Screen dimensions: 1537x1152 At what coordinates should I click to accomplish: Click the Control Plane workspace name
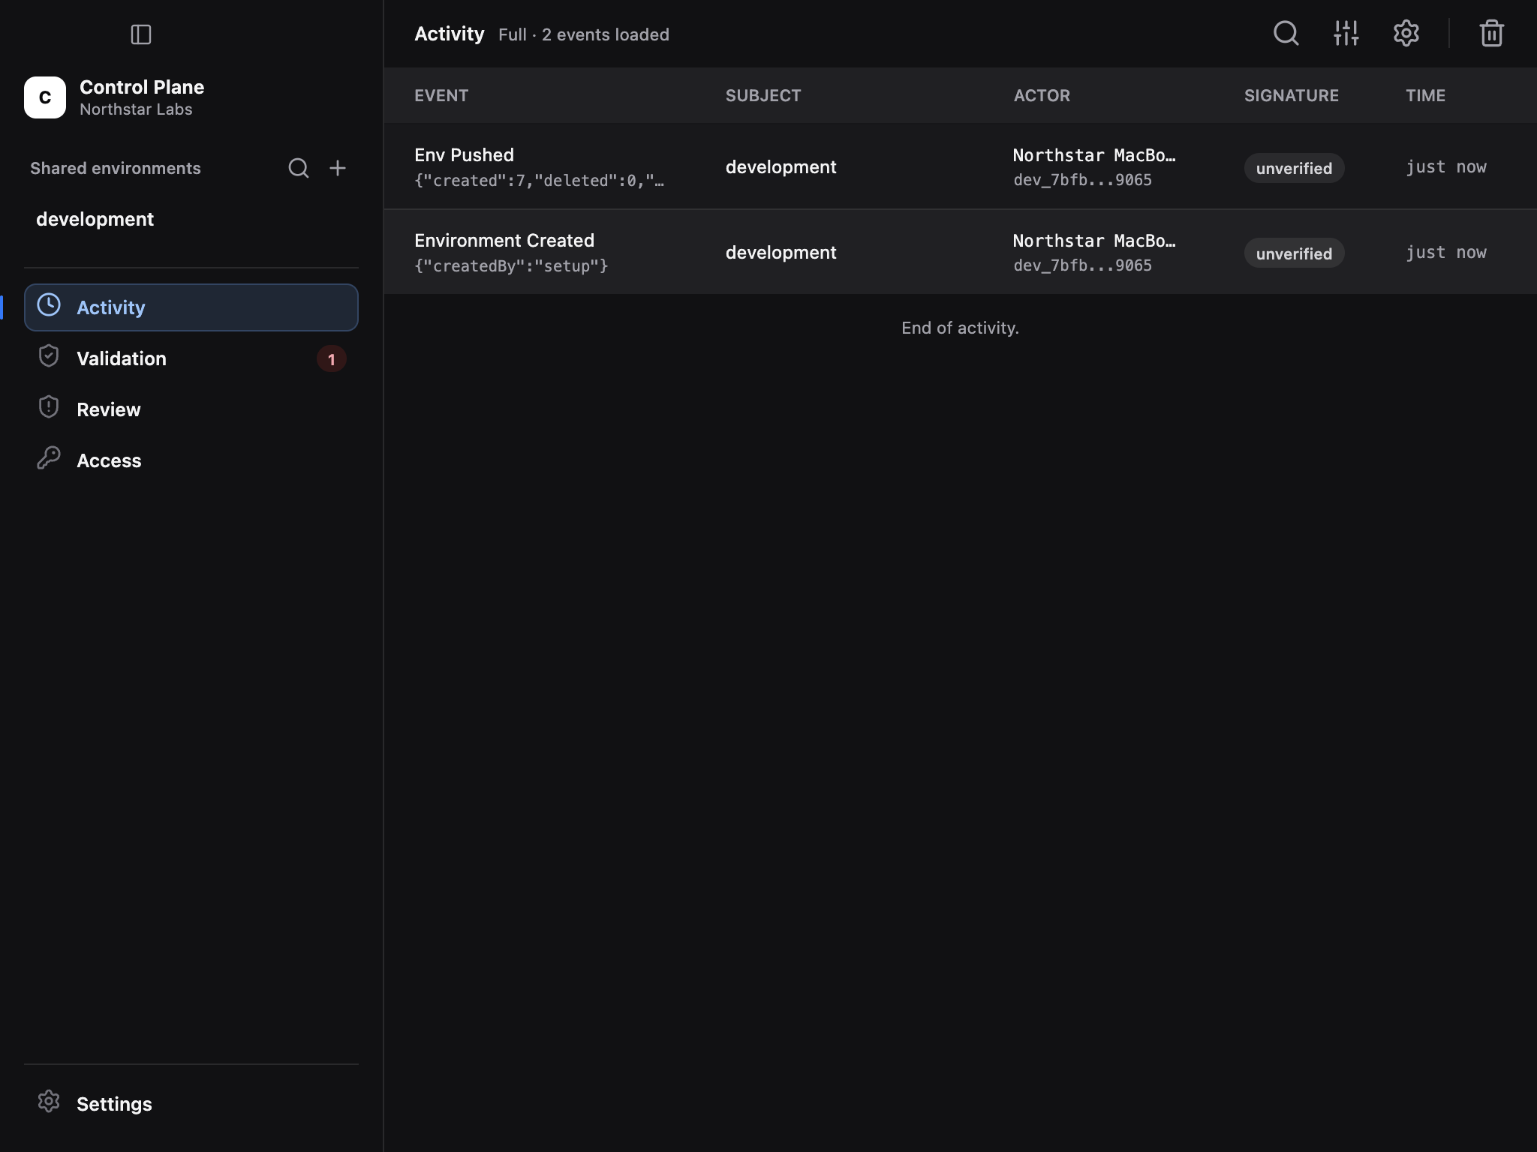pos(142,87)
